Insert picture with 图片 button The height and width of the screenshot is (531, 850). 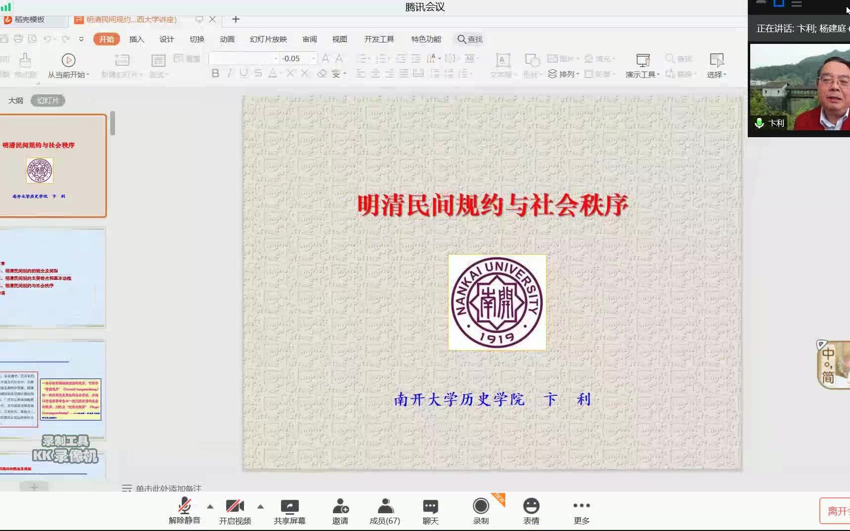[563, 59]
